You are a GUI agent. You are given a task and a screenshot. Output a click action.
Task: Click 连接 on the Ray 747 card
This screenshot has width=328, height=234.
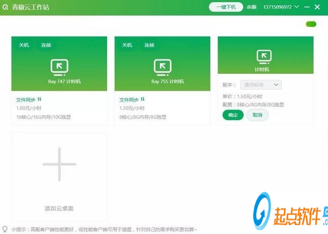pos(46,45)
